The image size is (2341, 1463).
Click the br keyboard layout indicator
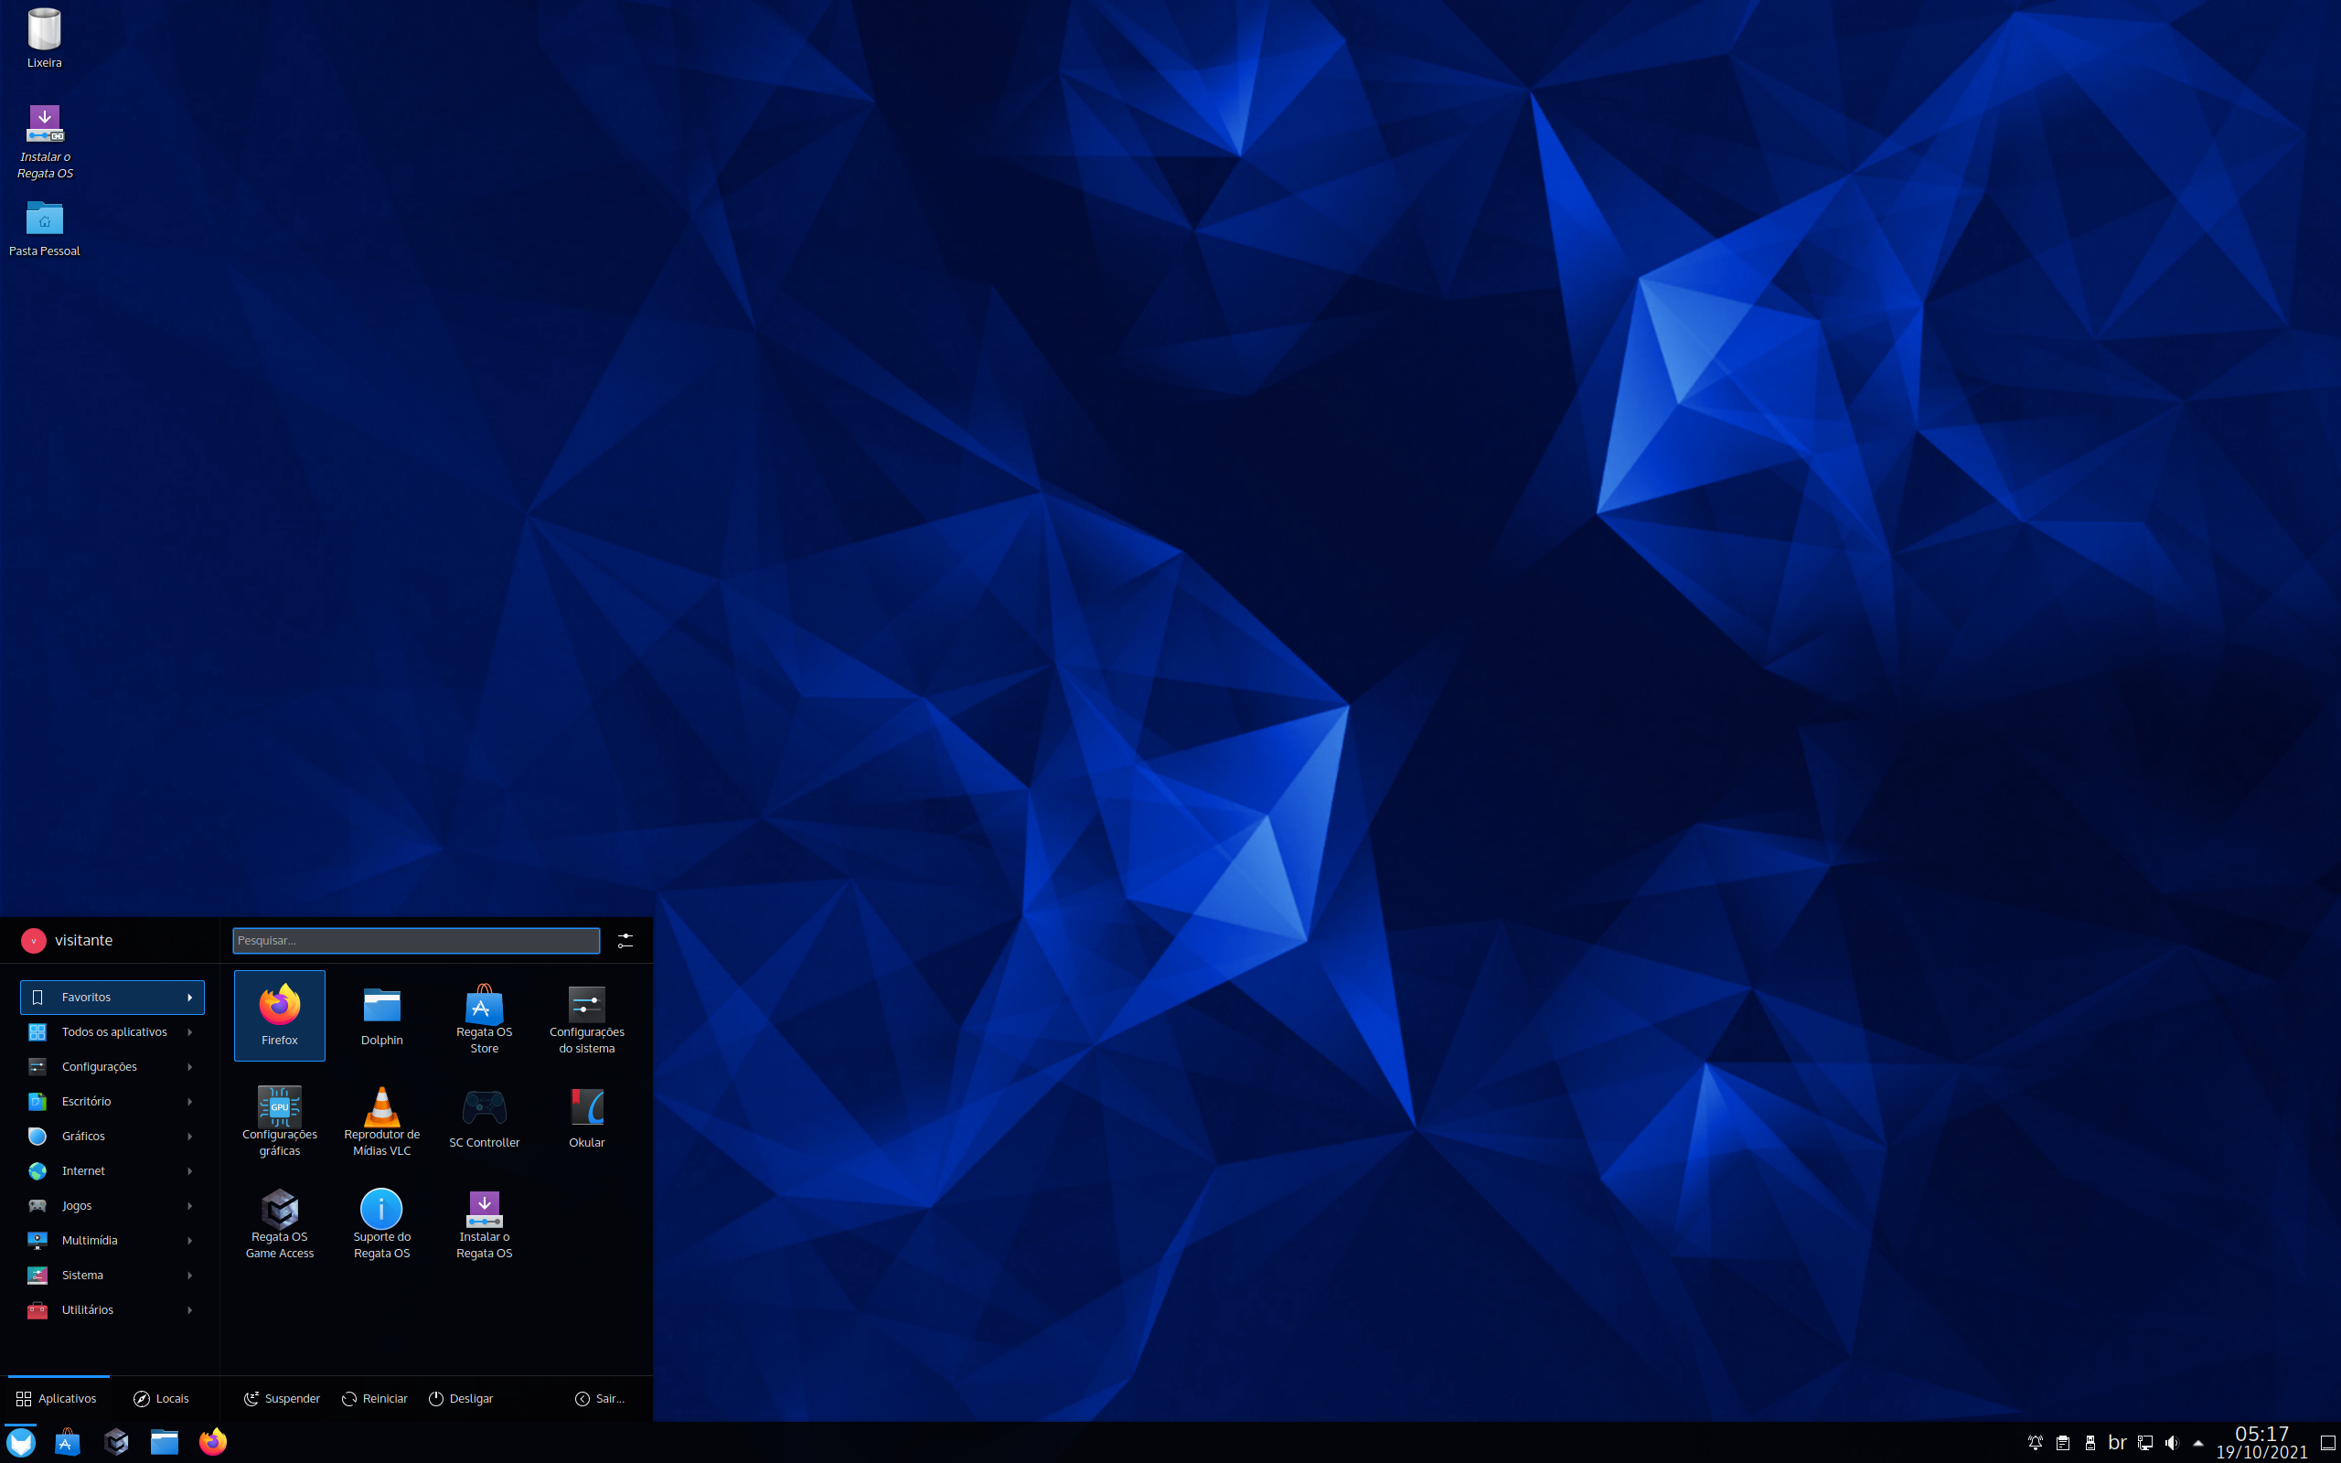point(2118,1443)
